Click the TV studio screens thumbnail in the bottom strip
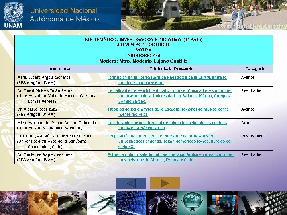The height and width of the screenshot is (215, 287). 222,203
